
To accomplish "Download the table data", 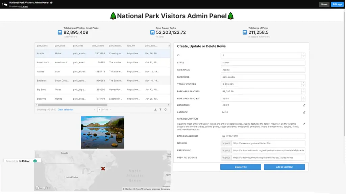I will pos(155,109).
